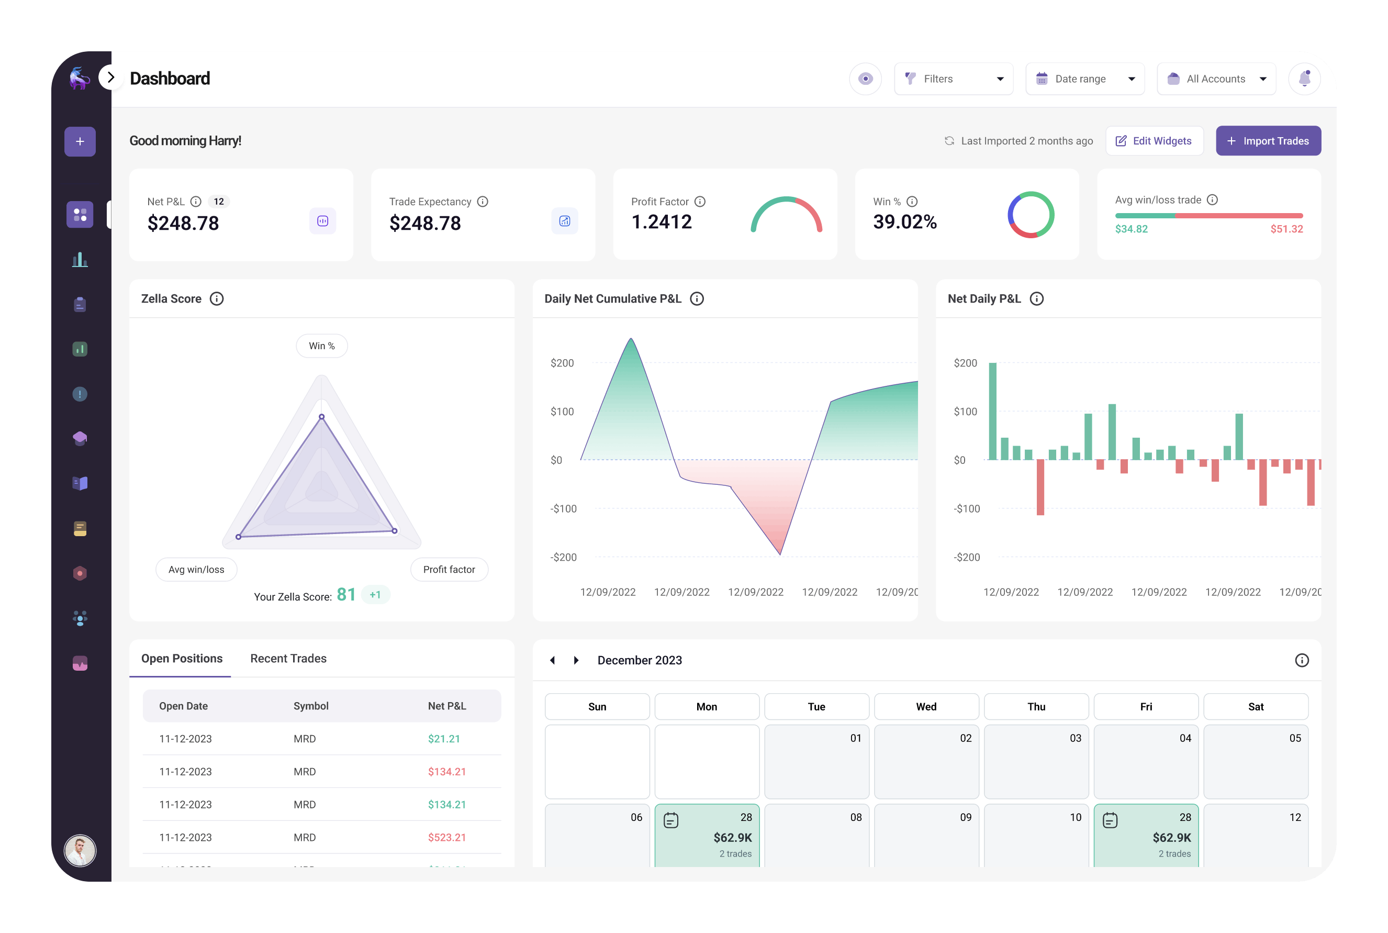This screenshot has width=1388, height=933.
Task: Open the Filters dropdown
Action: click(953, 79)
